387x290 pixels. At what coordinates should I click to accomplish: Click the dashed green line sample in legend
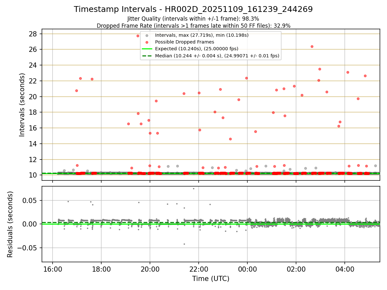pos(147,56)
